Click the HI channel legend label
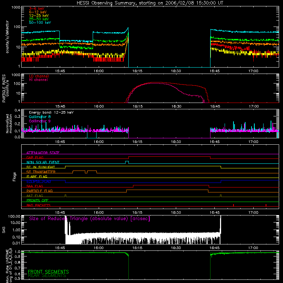This screenshot has height=283, width=283. pos(38,80)
